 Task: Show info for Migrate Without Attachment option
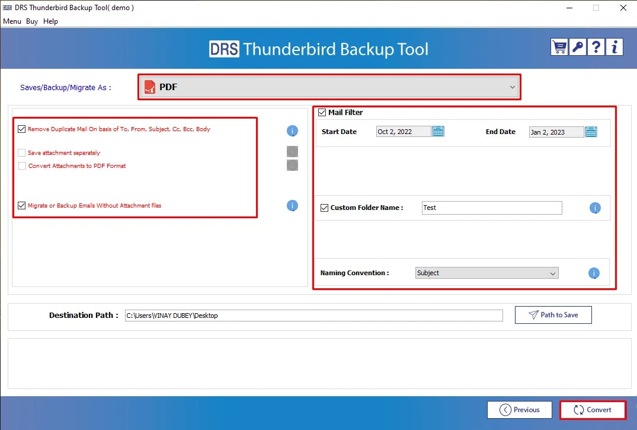(292, 205)
